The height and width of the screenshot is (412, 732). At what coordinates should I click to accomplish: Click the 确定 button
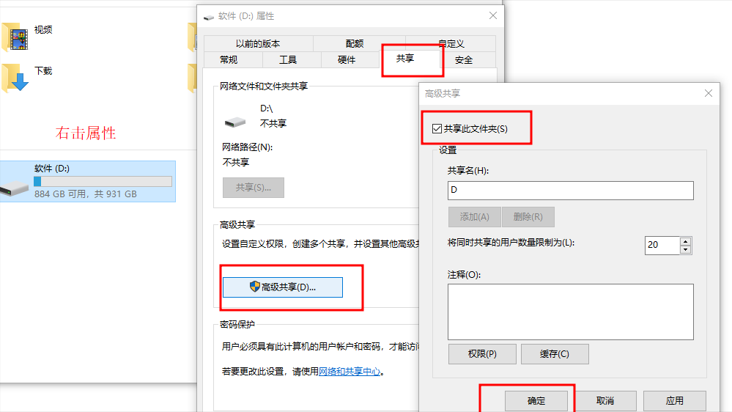click(536, 400)
